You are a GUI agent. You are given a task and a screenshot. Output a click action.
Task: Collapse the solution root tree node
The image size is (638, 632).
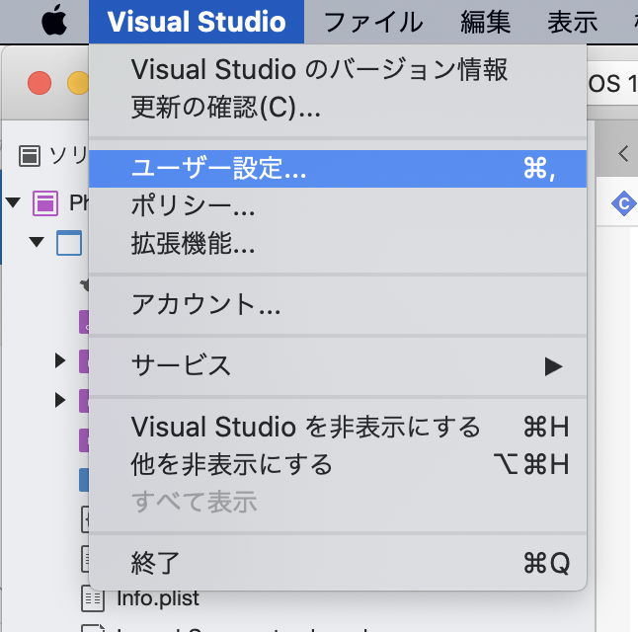13,201
